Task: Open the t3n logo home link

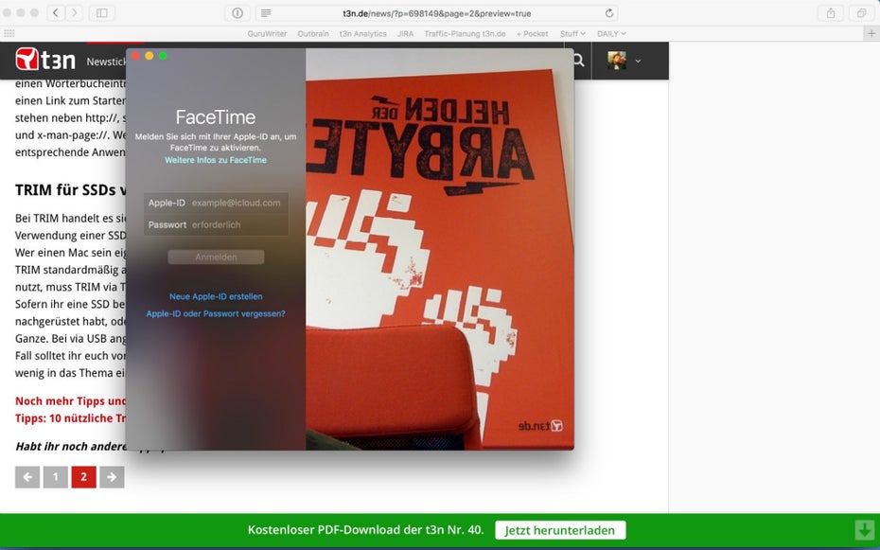Action: pos(44,59)
